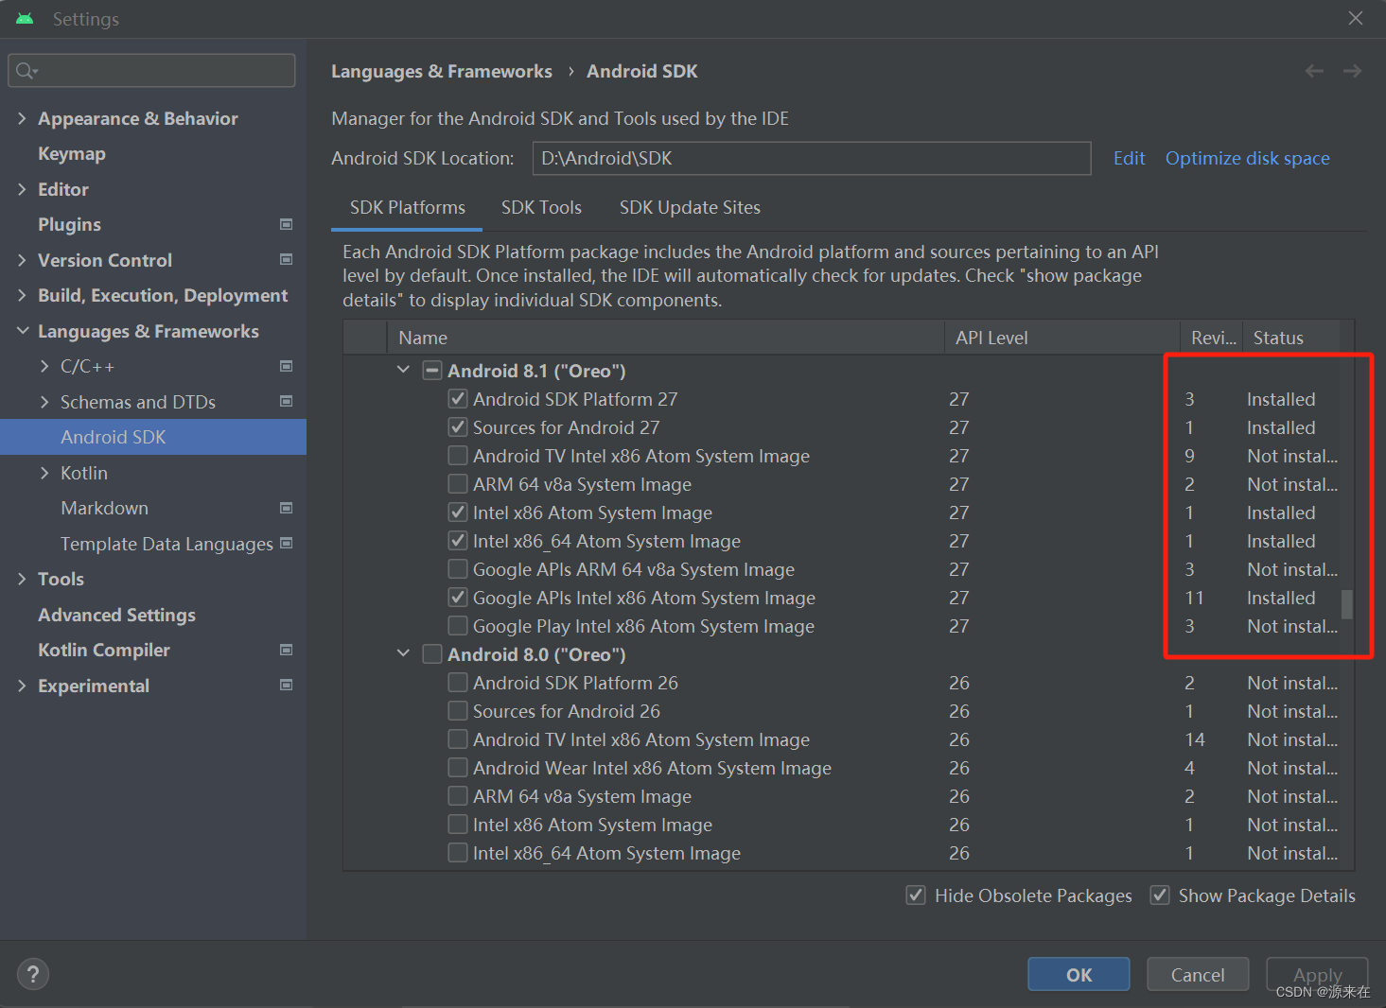Toggle the Android 8.0 ("Oreo") group checkbox

432,654
